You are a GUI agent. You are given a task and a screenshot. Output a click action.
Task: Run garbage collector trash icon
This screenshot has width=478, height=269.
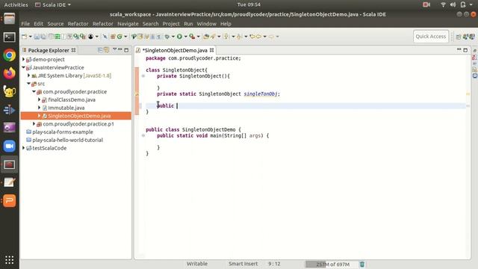(361, 264)
